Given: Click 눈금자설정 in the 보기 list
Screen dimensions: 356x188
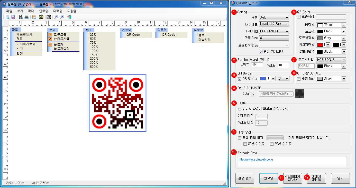Looking at the screenshot, I should [x=61, y=49].
